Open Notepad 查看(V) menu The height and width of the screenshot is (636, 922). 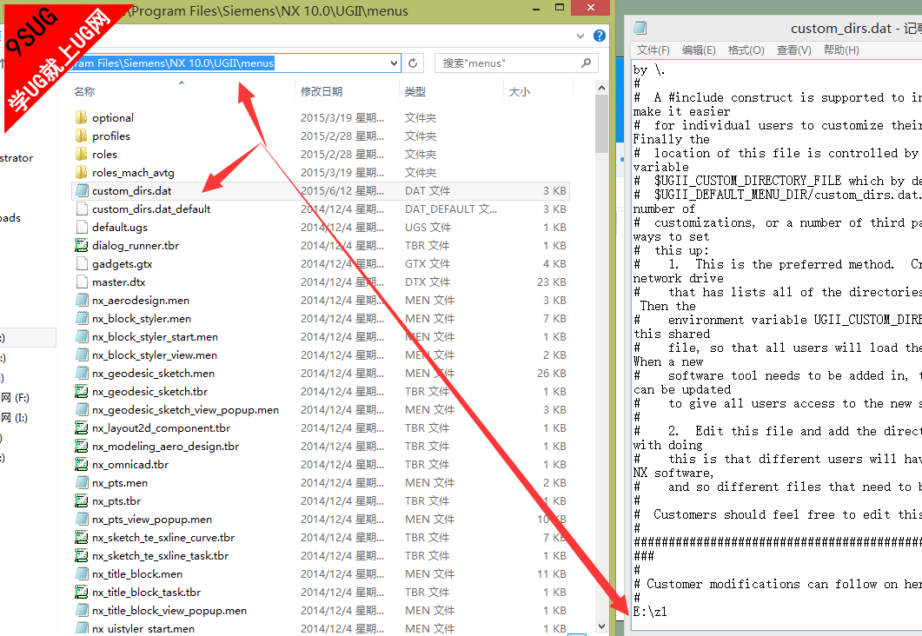pos(793,50)
